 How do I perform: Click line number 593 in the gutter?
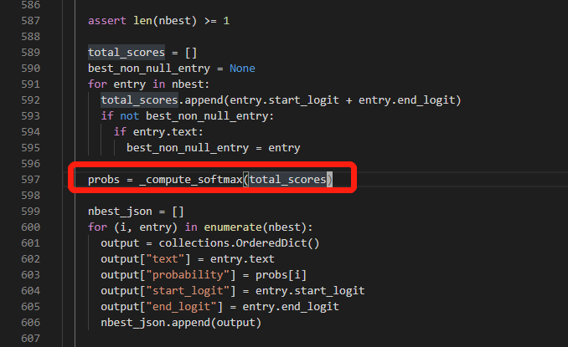click(x=30, y=116)
